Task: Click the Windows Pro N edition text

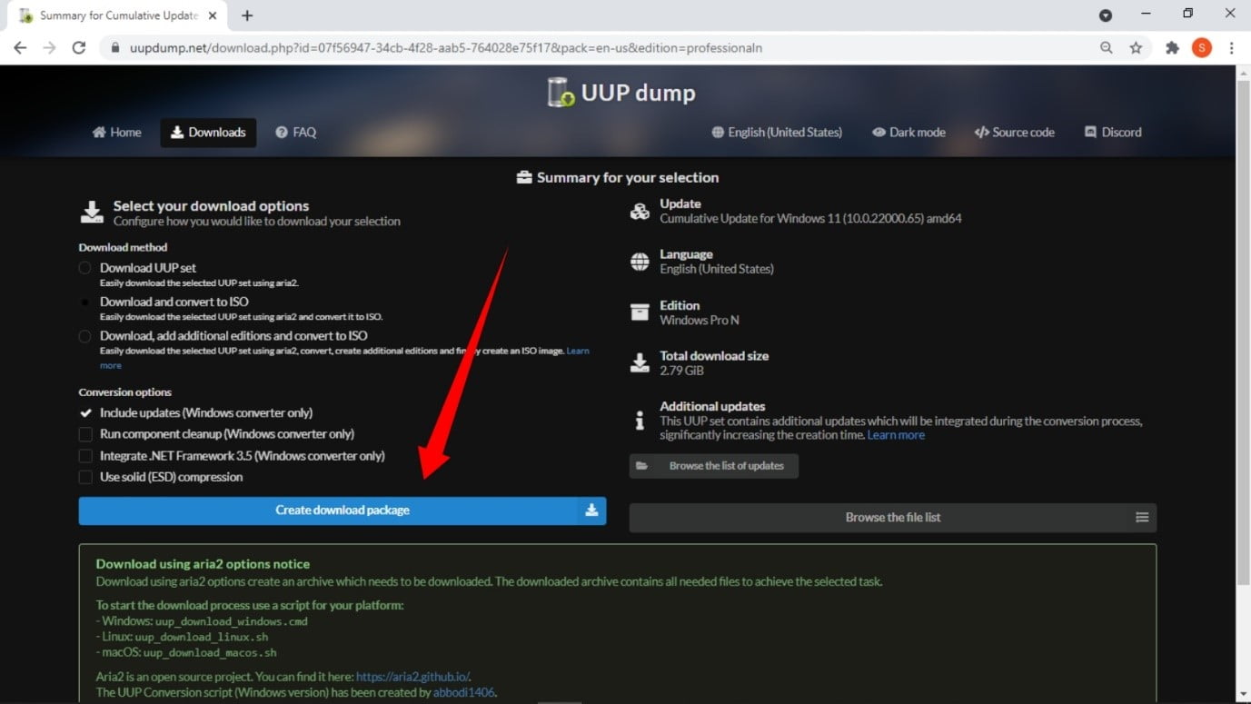Action: click(x=699, y=321)
